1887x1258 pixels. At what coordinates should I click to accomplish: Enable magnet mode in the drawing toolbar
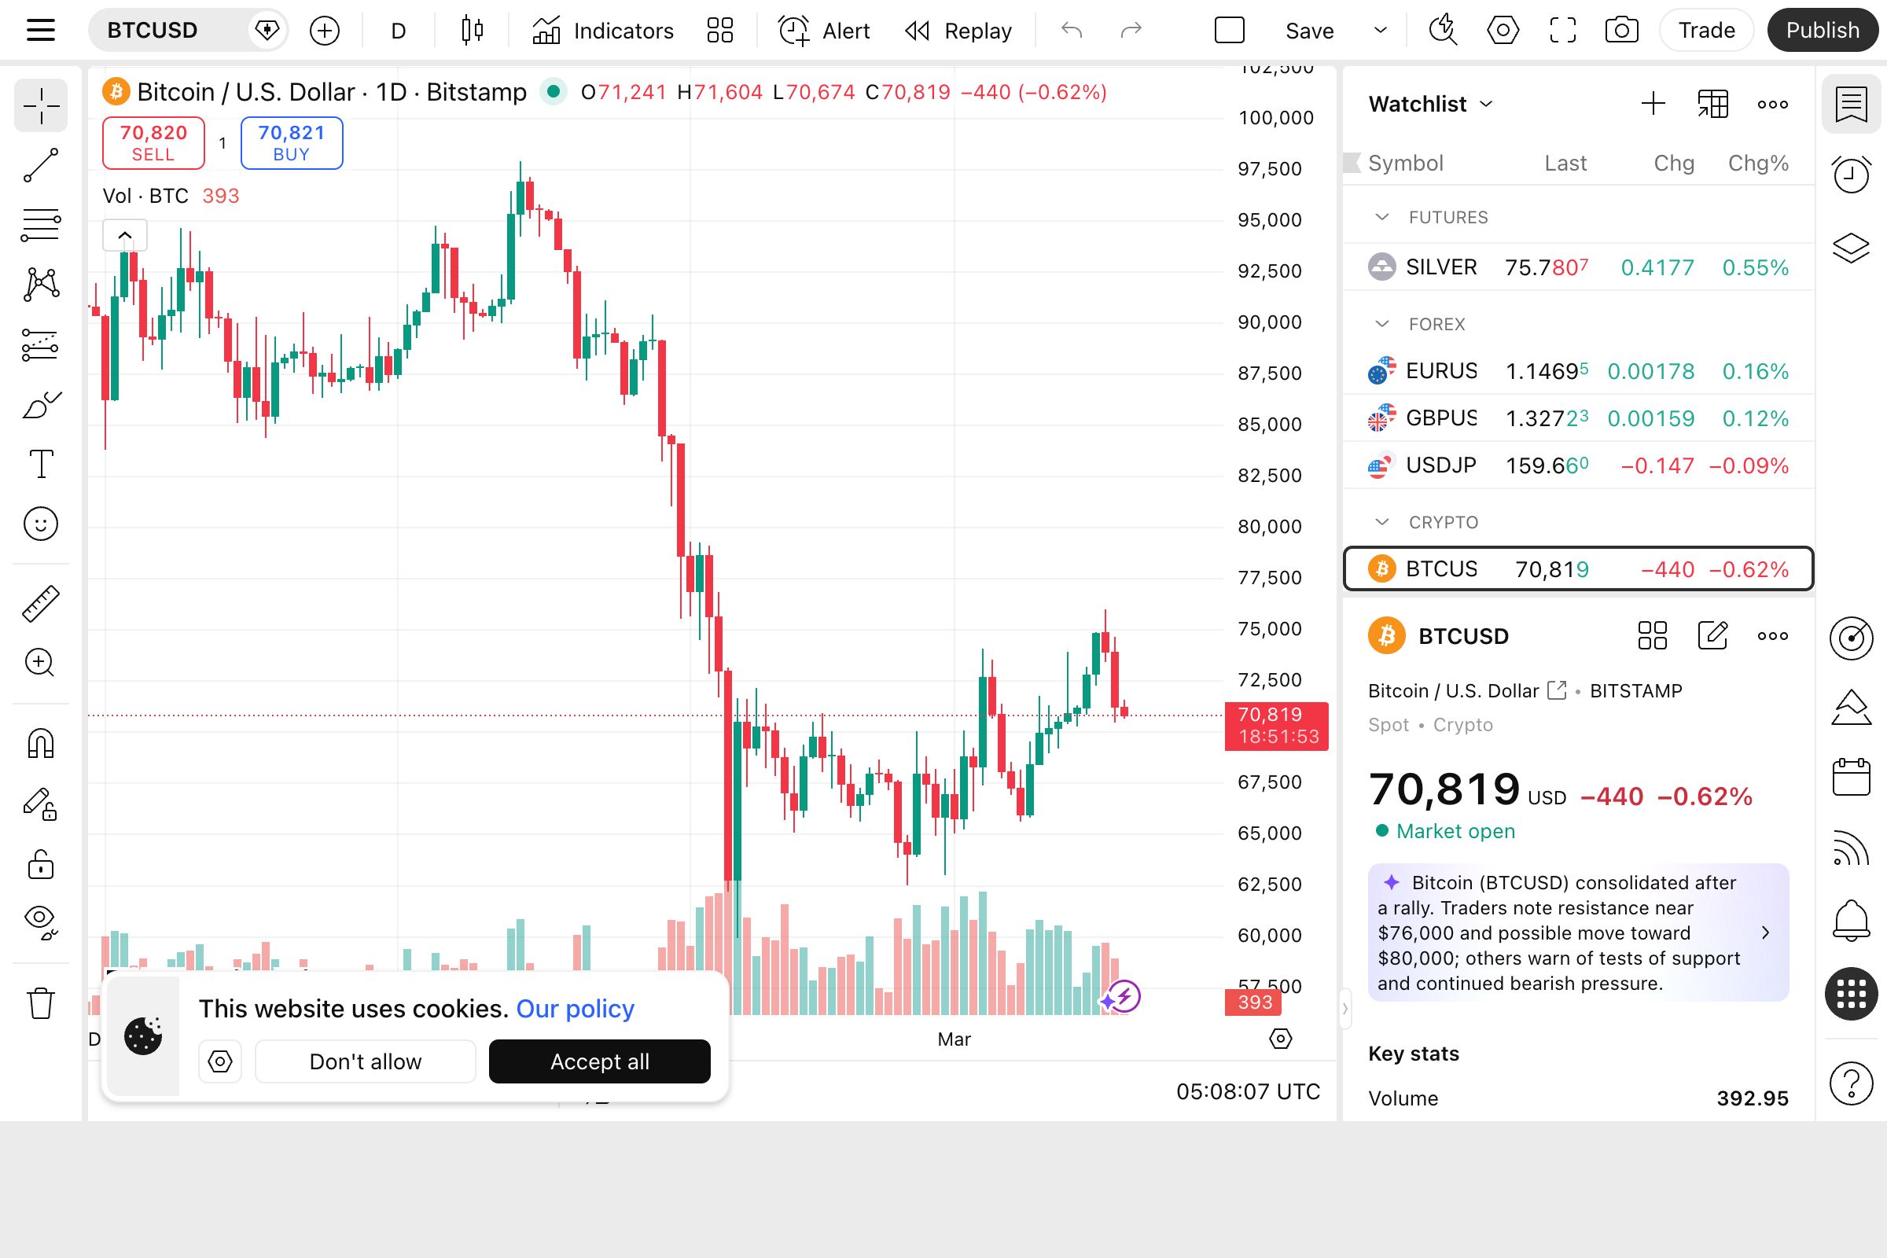41,743
